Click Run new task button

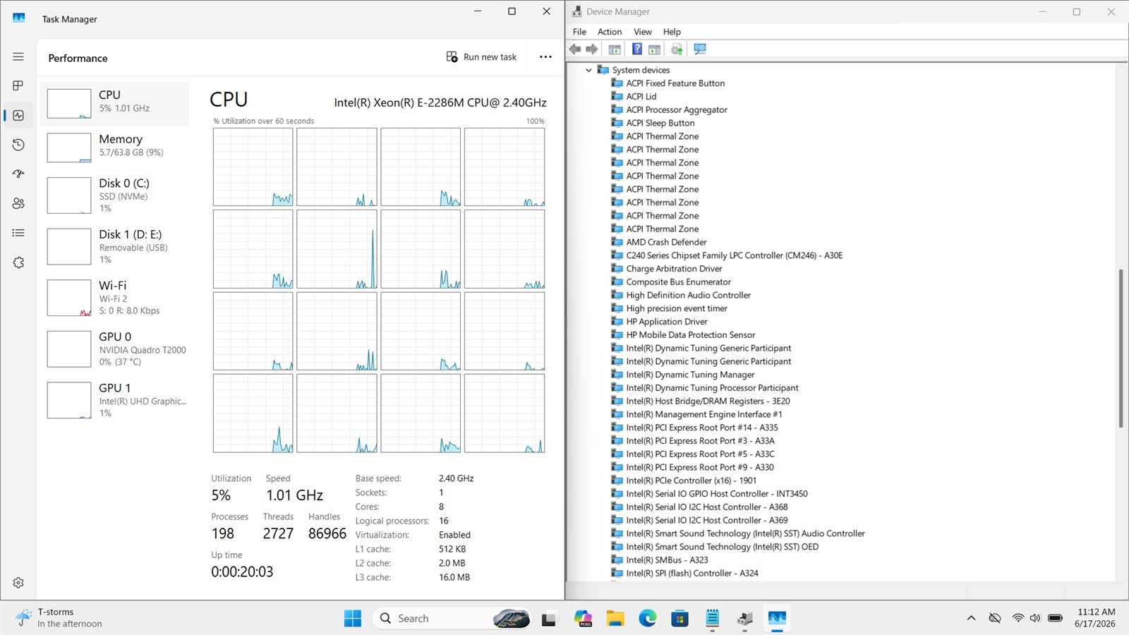pos(482,57)
